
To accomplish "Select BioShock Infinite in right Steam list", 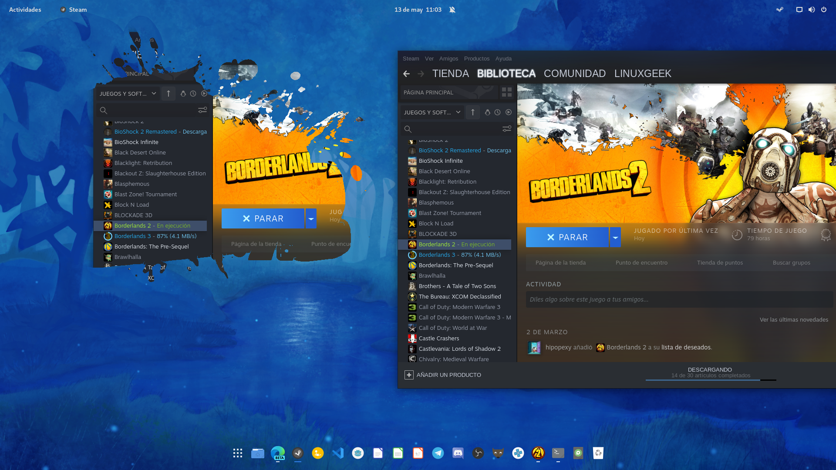I will click(455, 161).
